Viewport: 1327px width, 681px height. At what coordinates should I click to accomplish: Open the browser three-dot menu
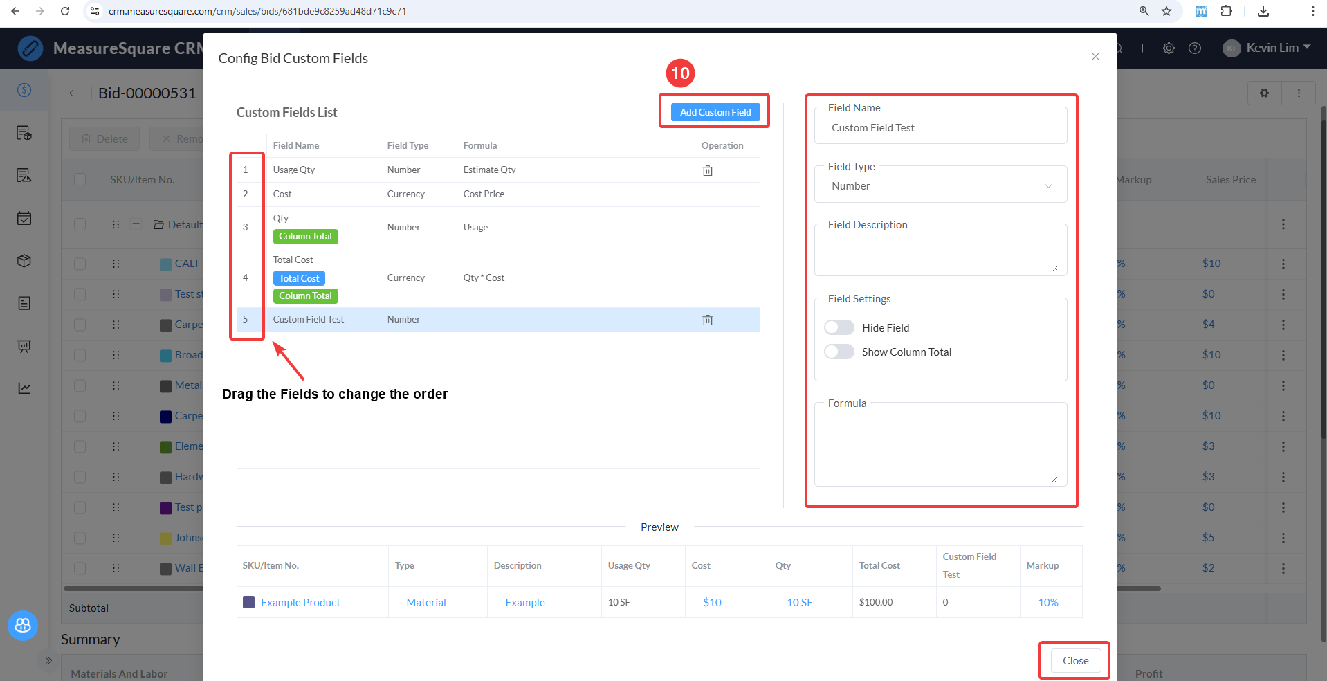[x=1312, y=11]
